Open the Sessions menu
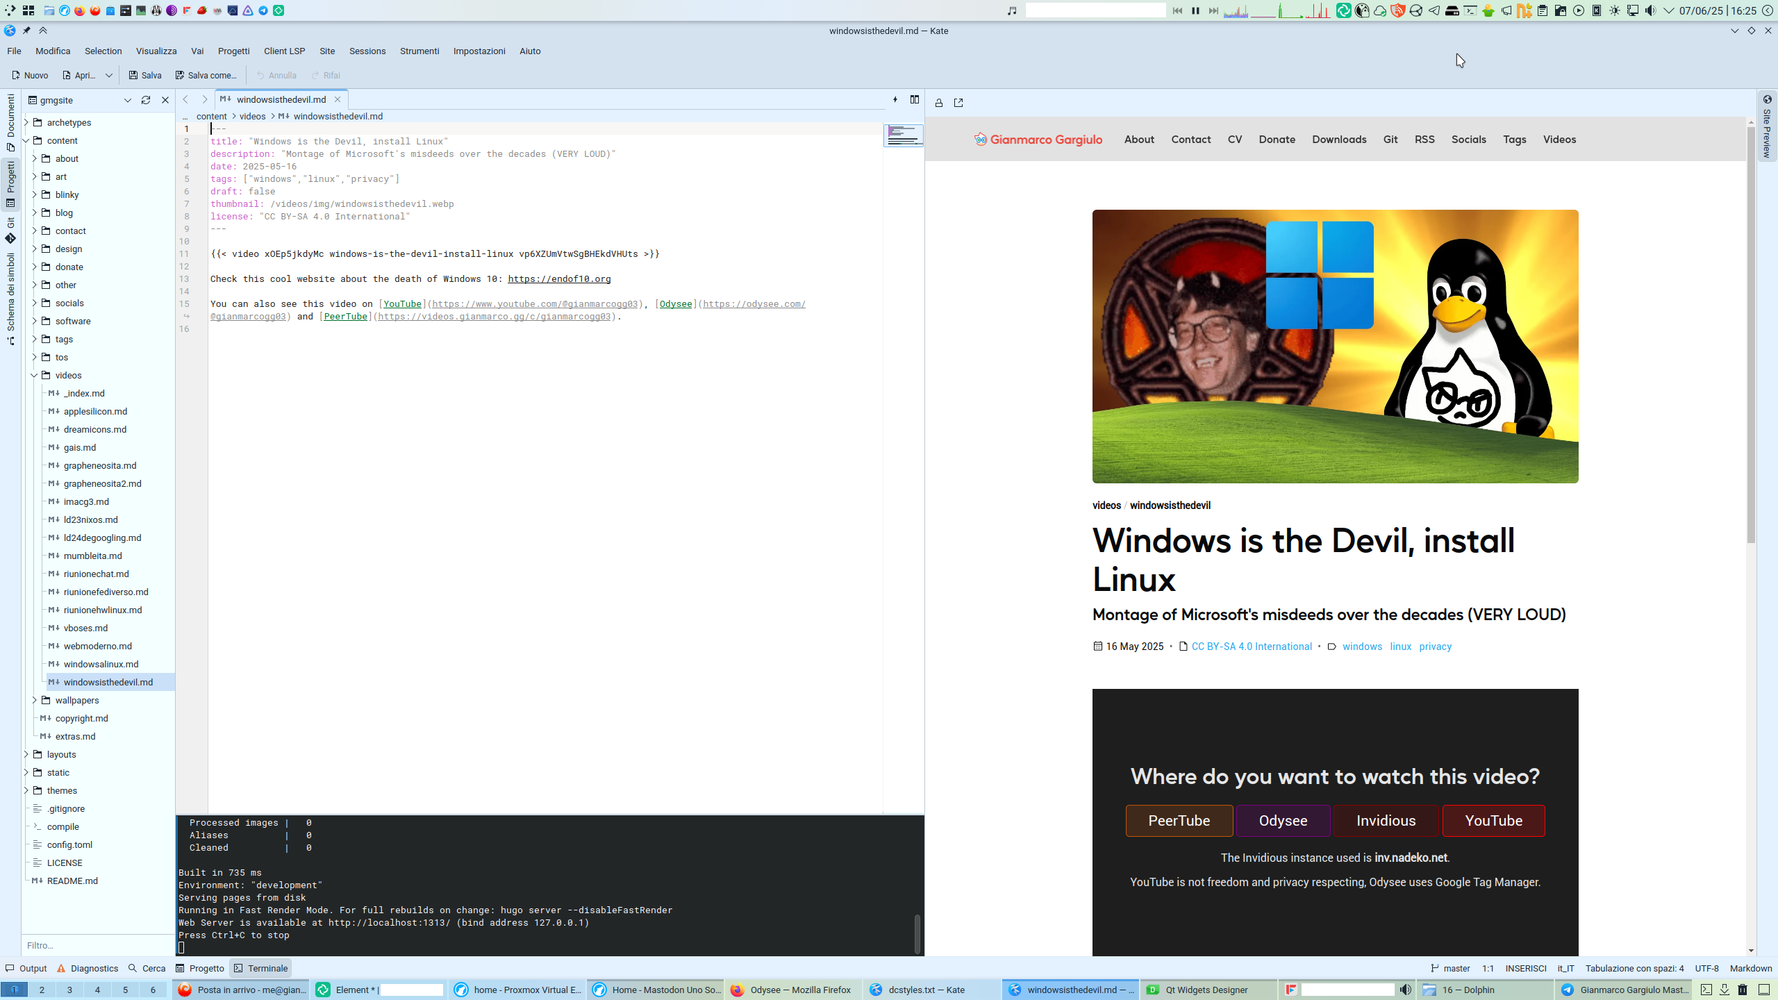 (x=367, y=51)
